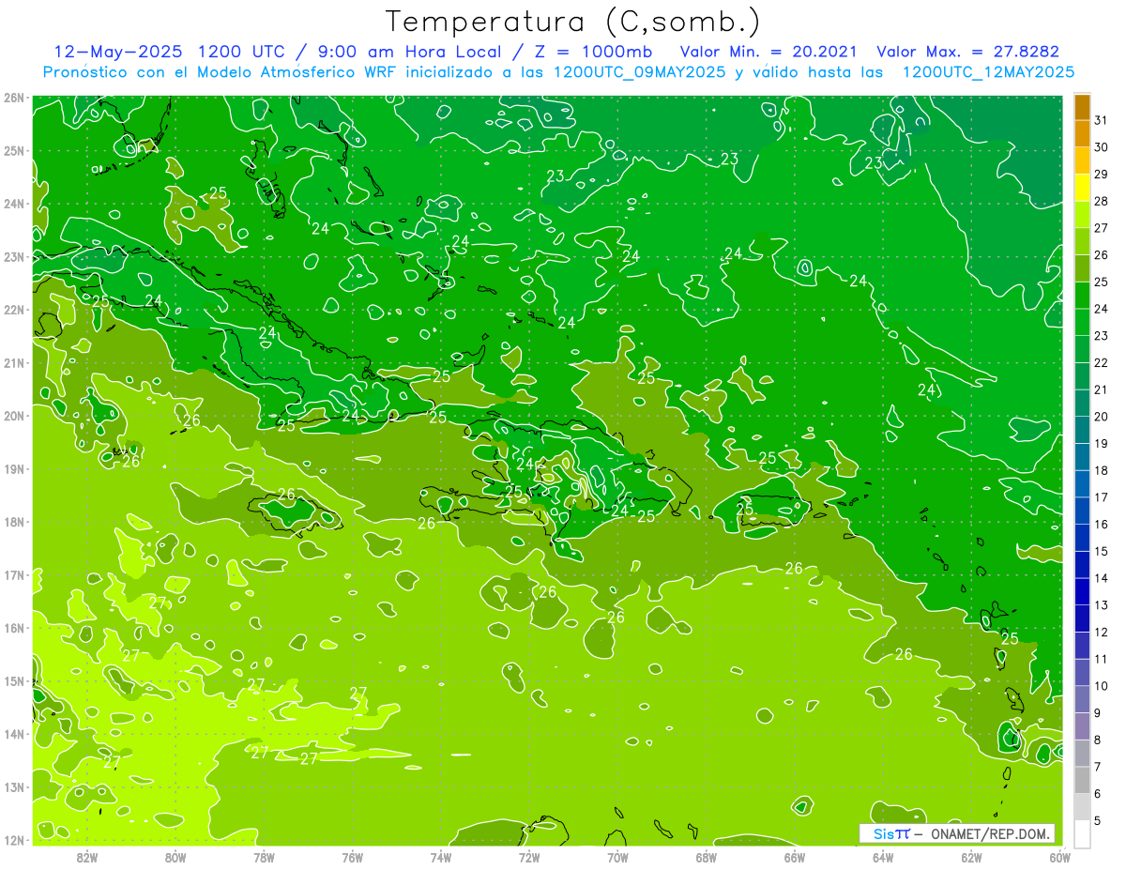Click the '78W' longitude axis label
Image resolution: width=1126 pixels, height=870 pixels.
click(x=264, y=857)
